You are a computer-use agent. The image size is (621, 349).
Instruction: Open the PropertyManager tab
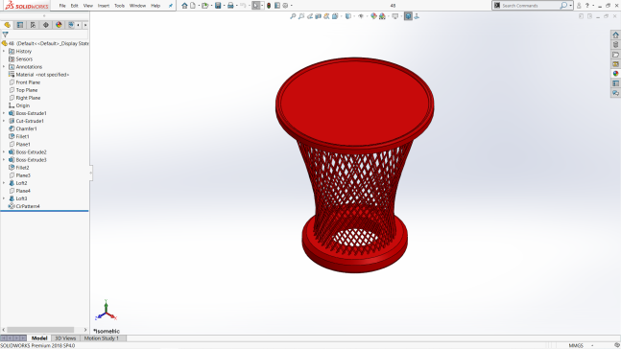click(x=20, y=25)
